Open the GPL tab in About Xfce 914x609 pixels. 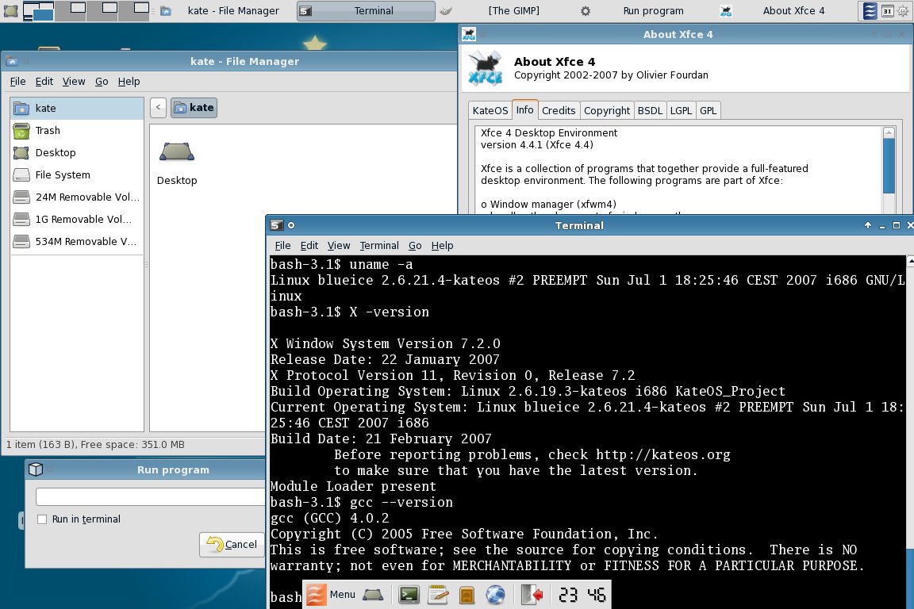709,110
